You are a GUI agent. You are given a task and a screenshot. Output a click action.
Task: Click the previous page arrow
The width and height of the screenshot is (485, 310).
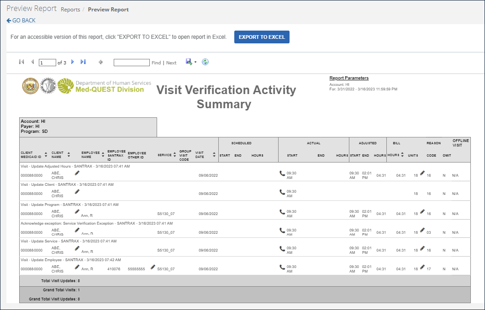(32, 62)
